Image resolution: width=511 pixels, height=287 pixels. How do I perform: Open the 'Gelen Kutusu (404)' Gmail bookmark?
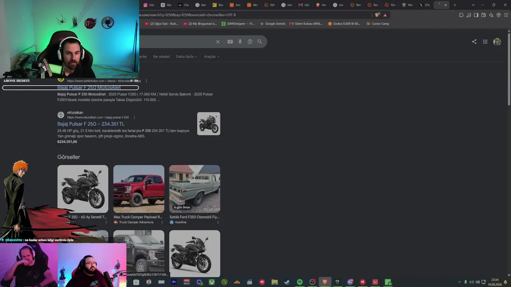point(306,24)
